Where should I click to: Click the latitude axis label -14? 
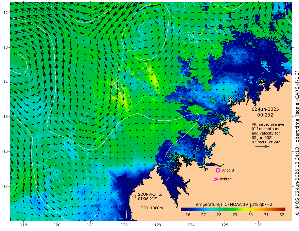pos(4,82)
